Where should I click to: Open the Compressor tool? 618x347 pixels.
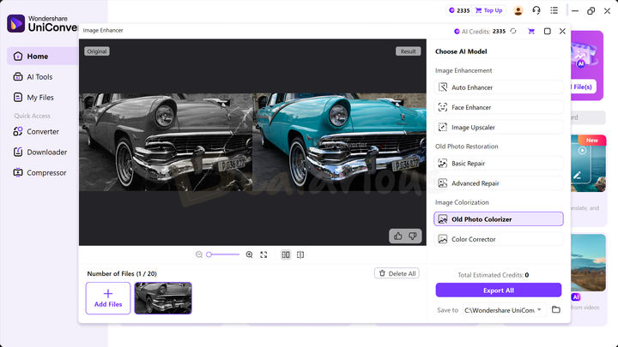pos(46,173)
